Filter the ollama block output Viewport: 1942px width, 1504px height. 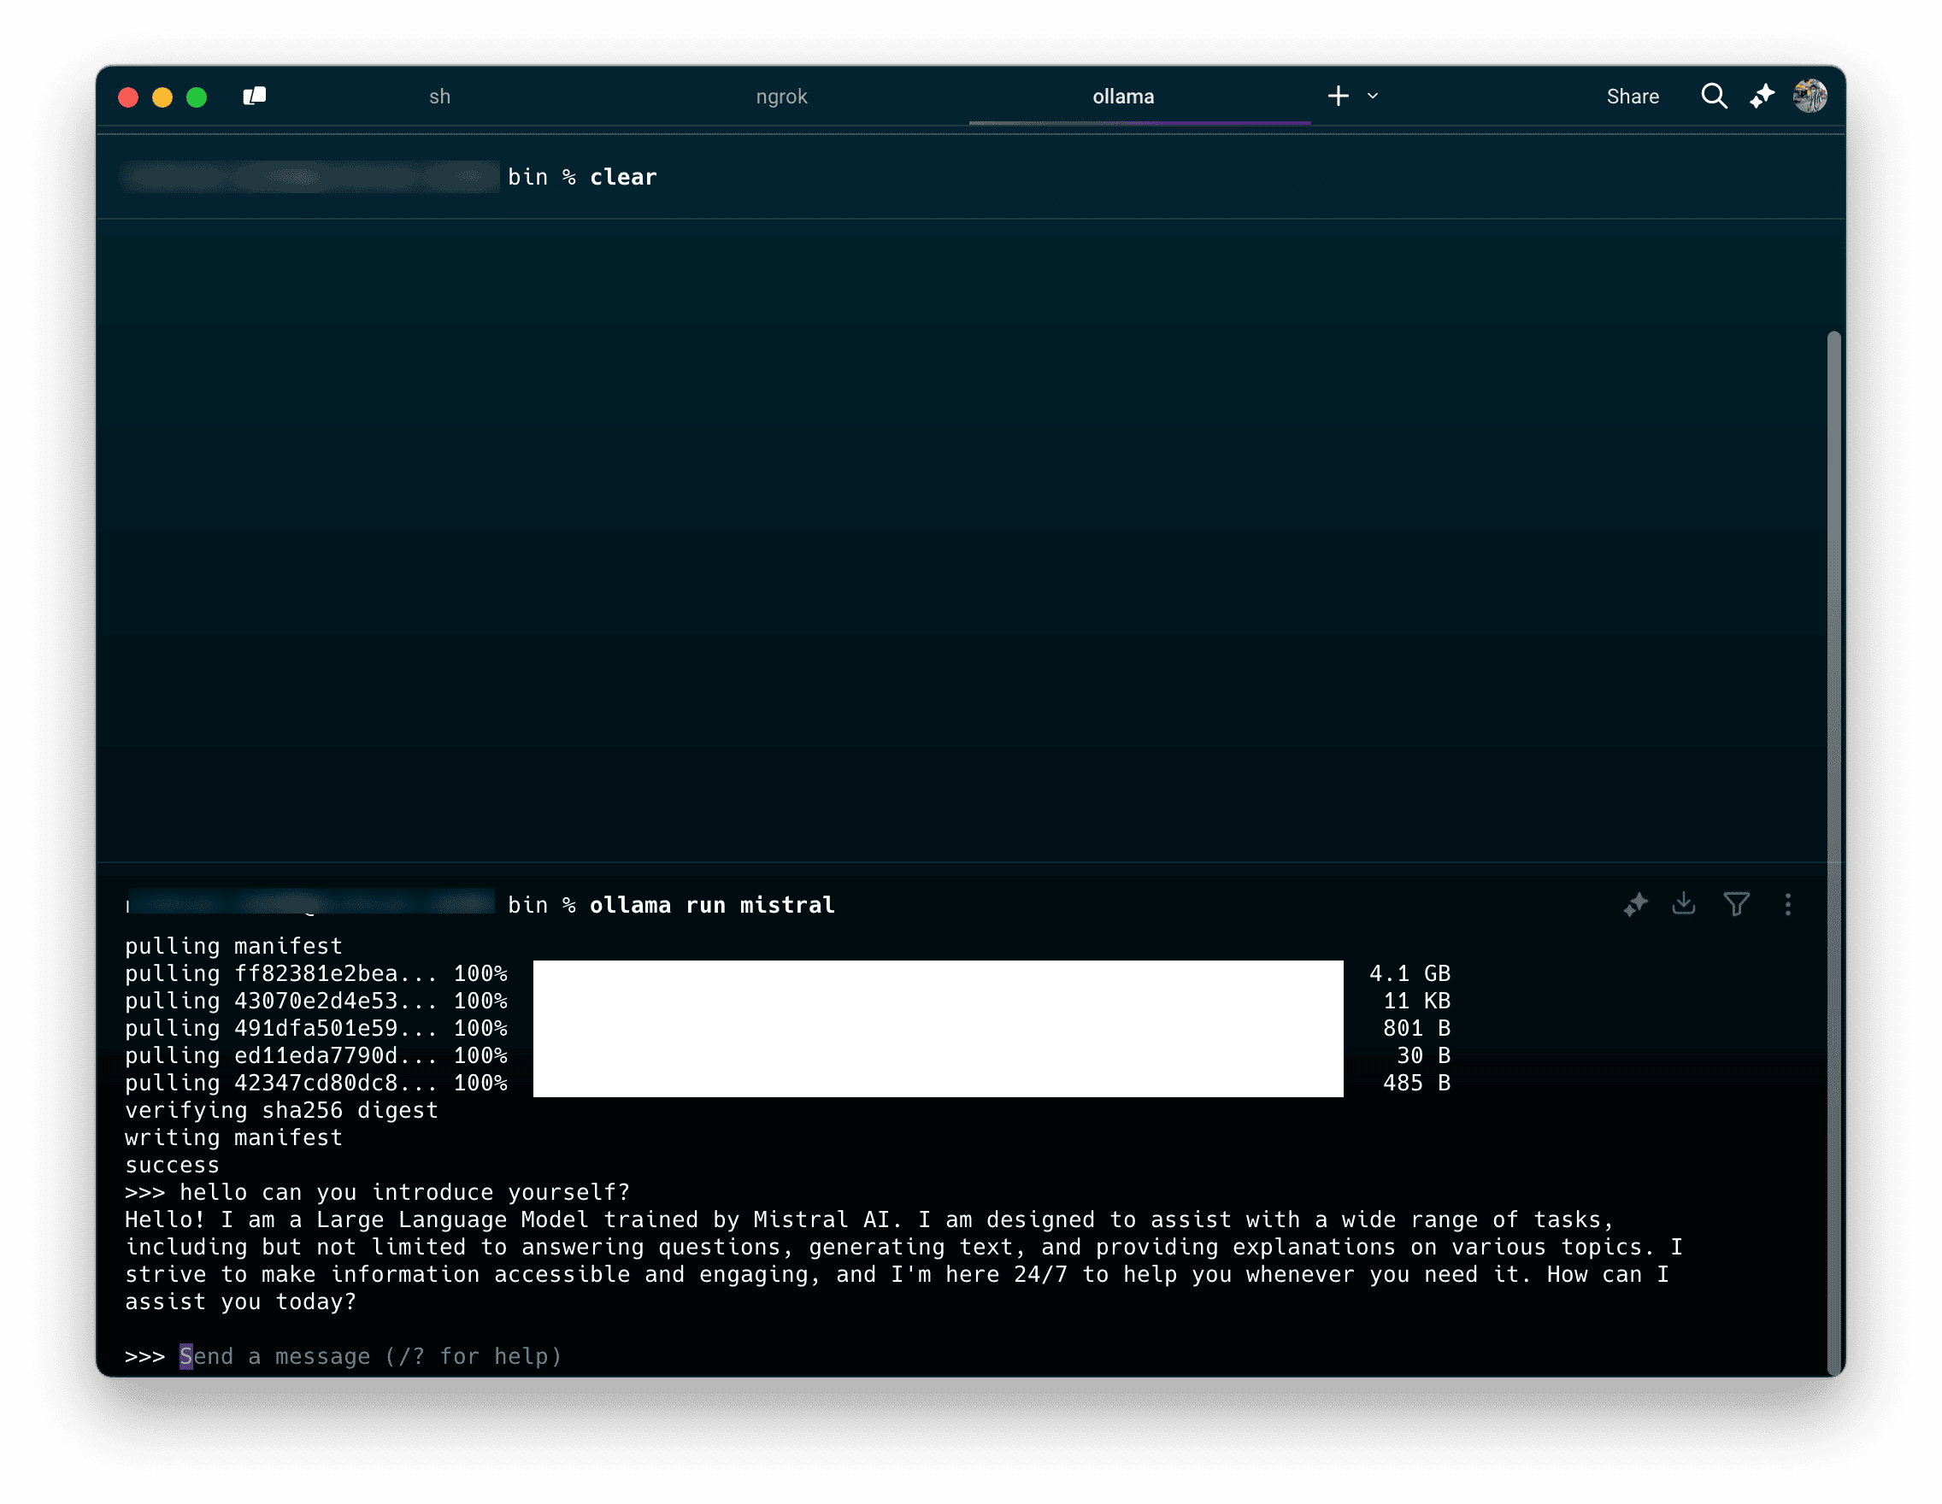pos(1736,905)
